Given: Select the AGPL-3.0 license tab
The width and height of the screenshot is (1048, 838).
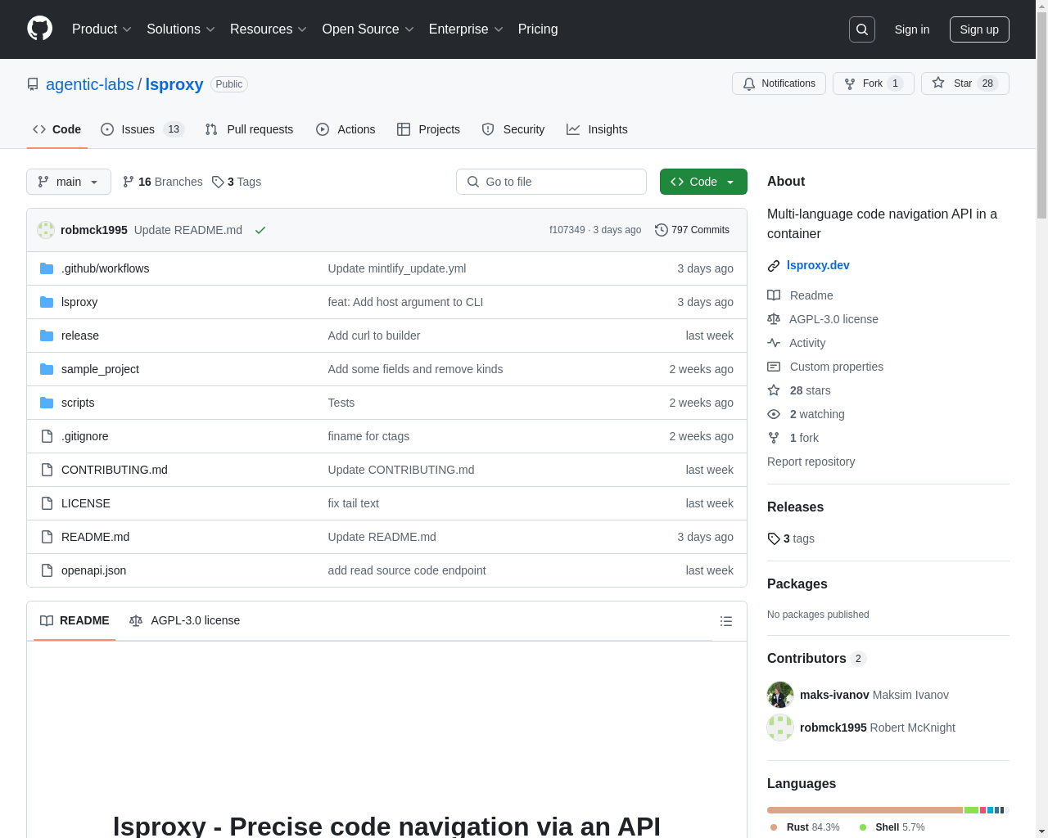Looking at the screenshot, I should [184, 620].
